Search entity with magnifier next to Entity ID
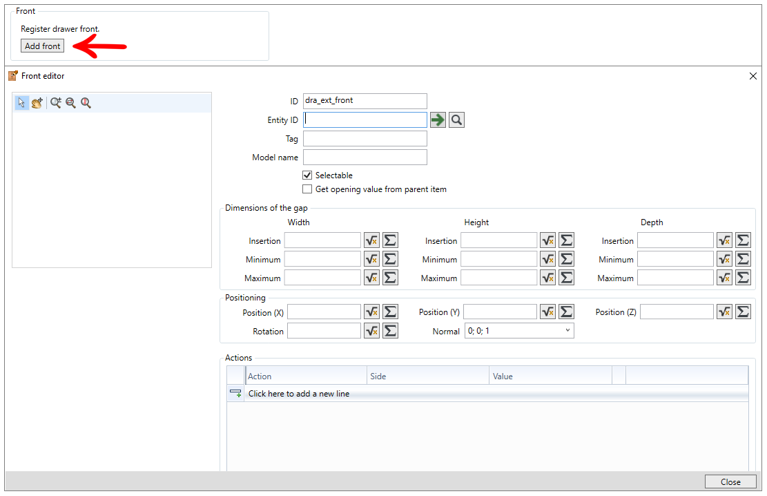The height and width of the screenshot is (496, 767). click(457, 120)
